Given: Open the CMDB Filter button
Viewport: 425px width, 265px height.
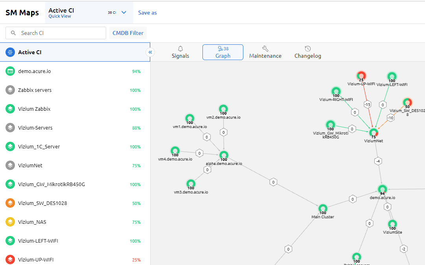Looking at the screenshot, I should 128,33.
